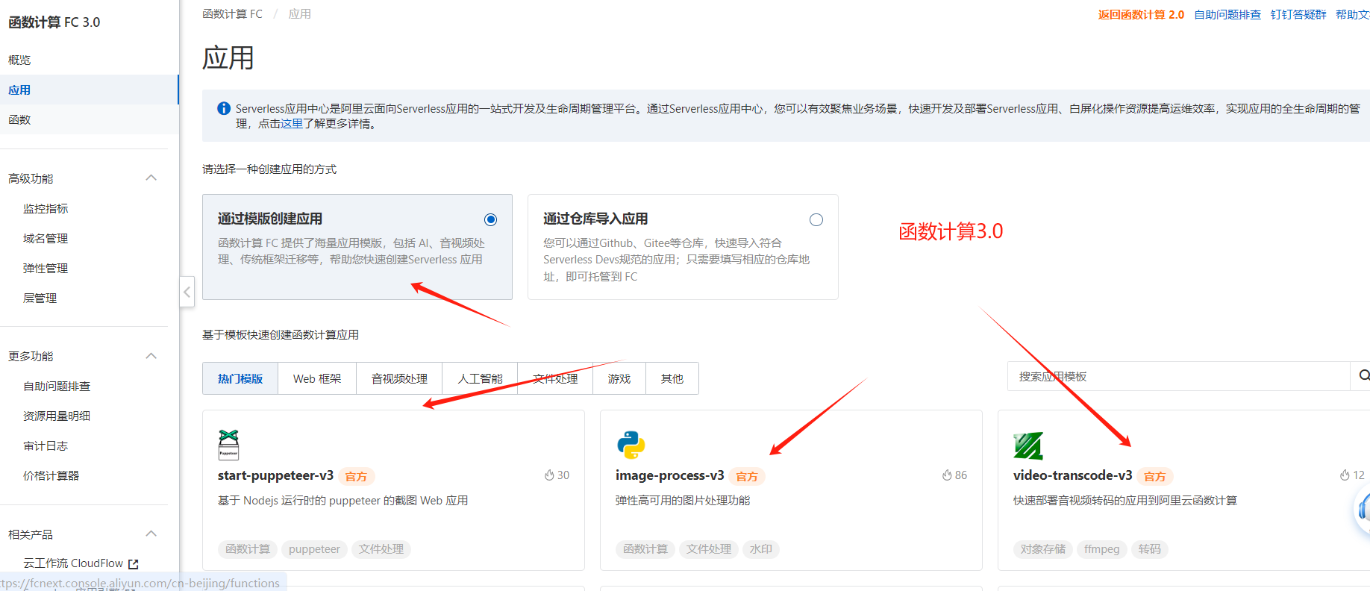Click the info icon in the Serverless banner
The height and width of the screenshot is (591, 1370).
pos(223,108)
